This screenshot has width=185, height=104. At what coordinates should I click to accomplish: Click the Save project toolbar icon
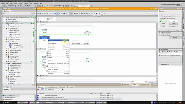pyautogui.click(x=10, y=6)
